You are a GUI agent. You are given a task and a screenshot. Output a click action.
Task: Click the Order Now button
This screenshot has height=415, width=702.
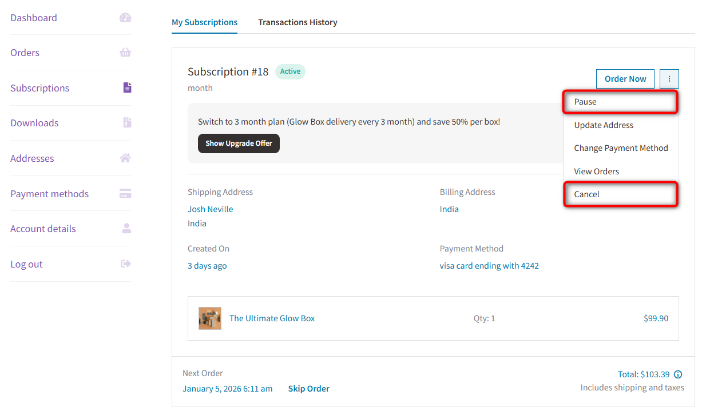pyautogui.click(x=625, y=78)
